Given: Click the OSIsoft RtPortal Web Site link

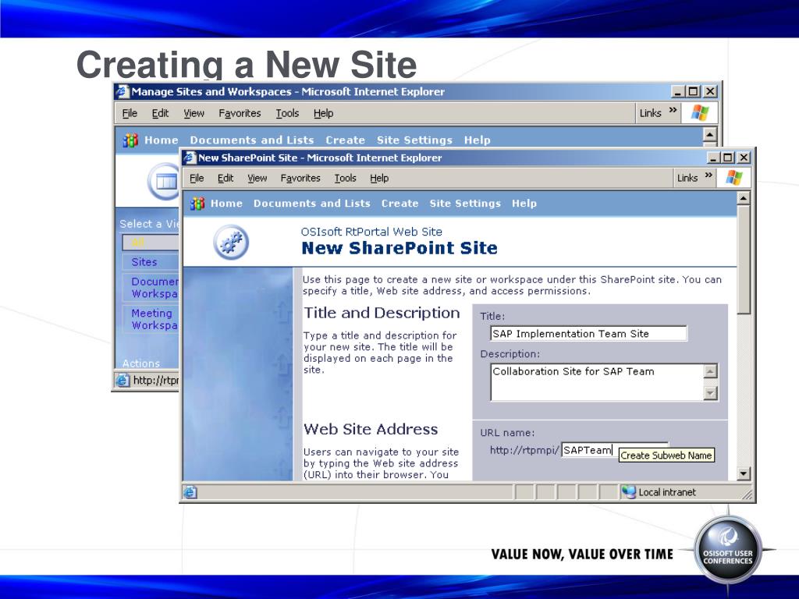Looking at the screenshot, I should (371, 231).
